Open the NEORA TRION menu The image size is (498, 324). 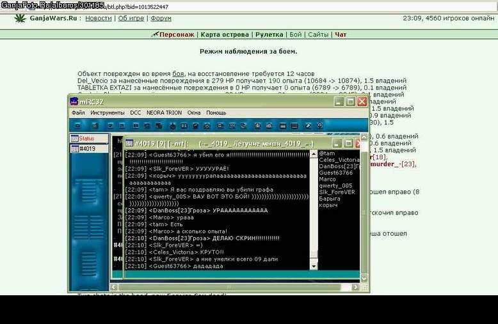pyautogui.click(x=164, y=113)
